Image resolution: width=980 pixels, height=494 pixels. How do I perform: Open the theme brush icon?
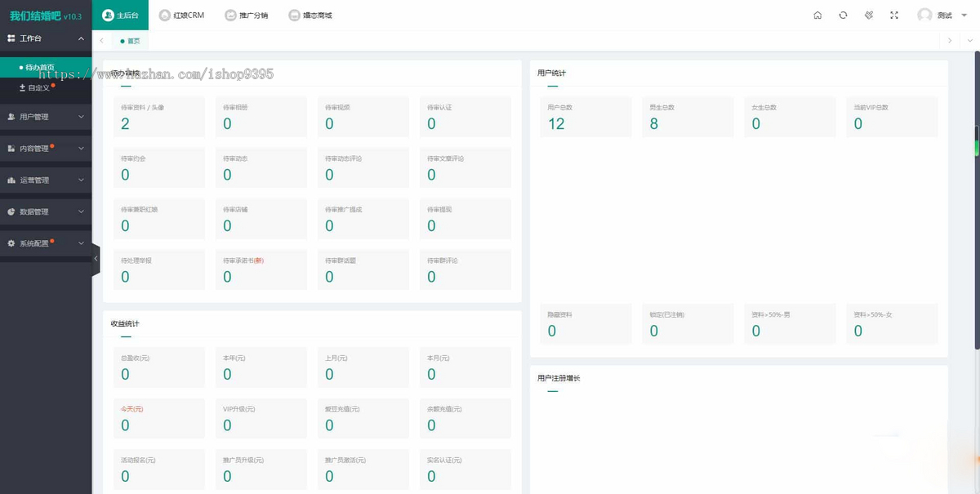(x=869, y=16)
